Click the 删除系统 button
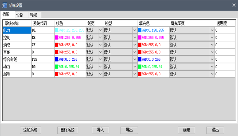Screen dimensions: 238x136 coord(68,130)
